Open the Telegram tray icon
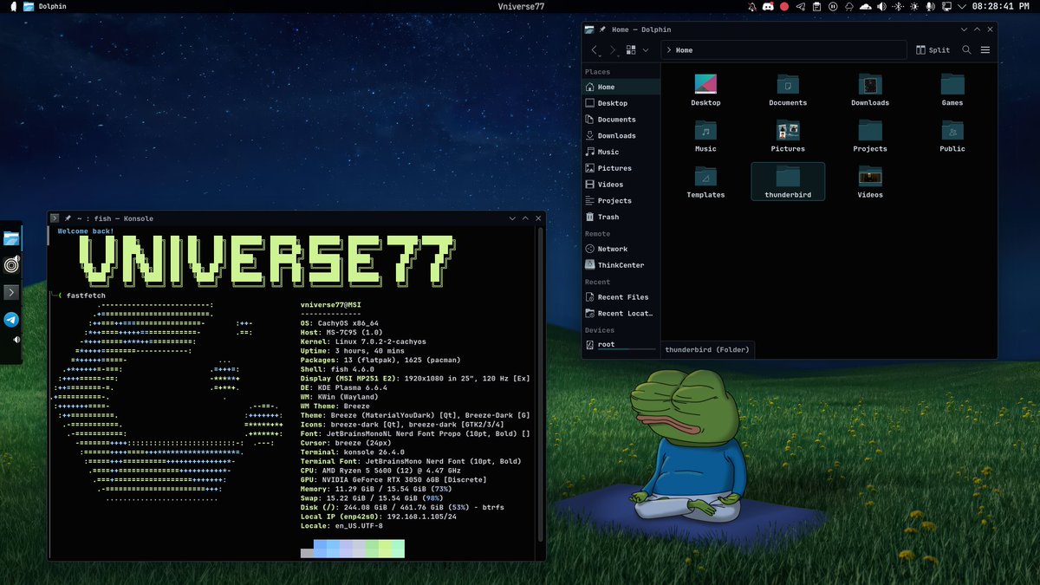This screenshot has height=585, width=1040. tap(800, 6)
